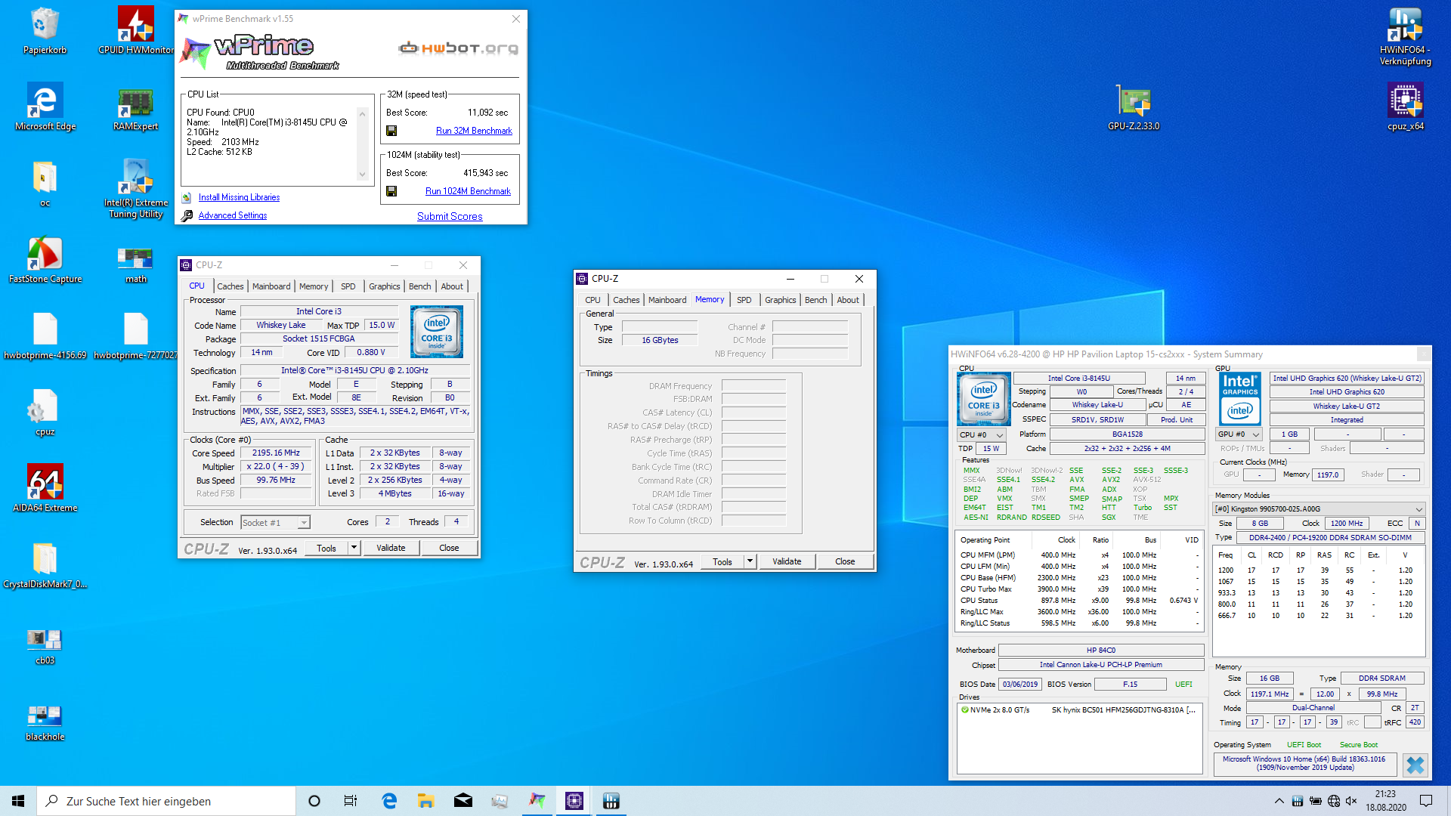
Task: Select the RAMExpert desktop icon
Action: pyautogui.click(x=136, y=107)
